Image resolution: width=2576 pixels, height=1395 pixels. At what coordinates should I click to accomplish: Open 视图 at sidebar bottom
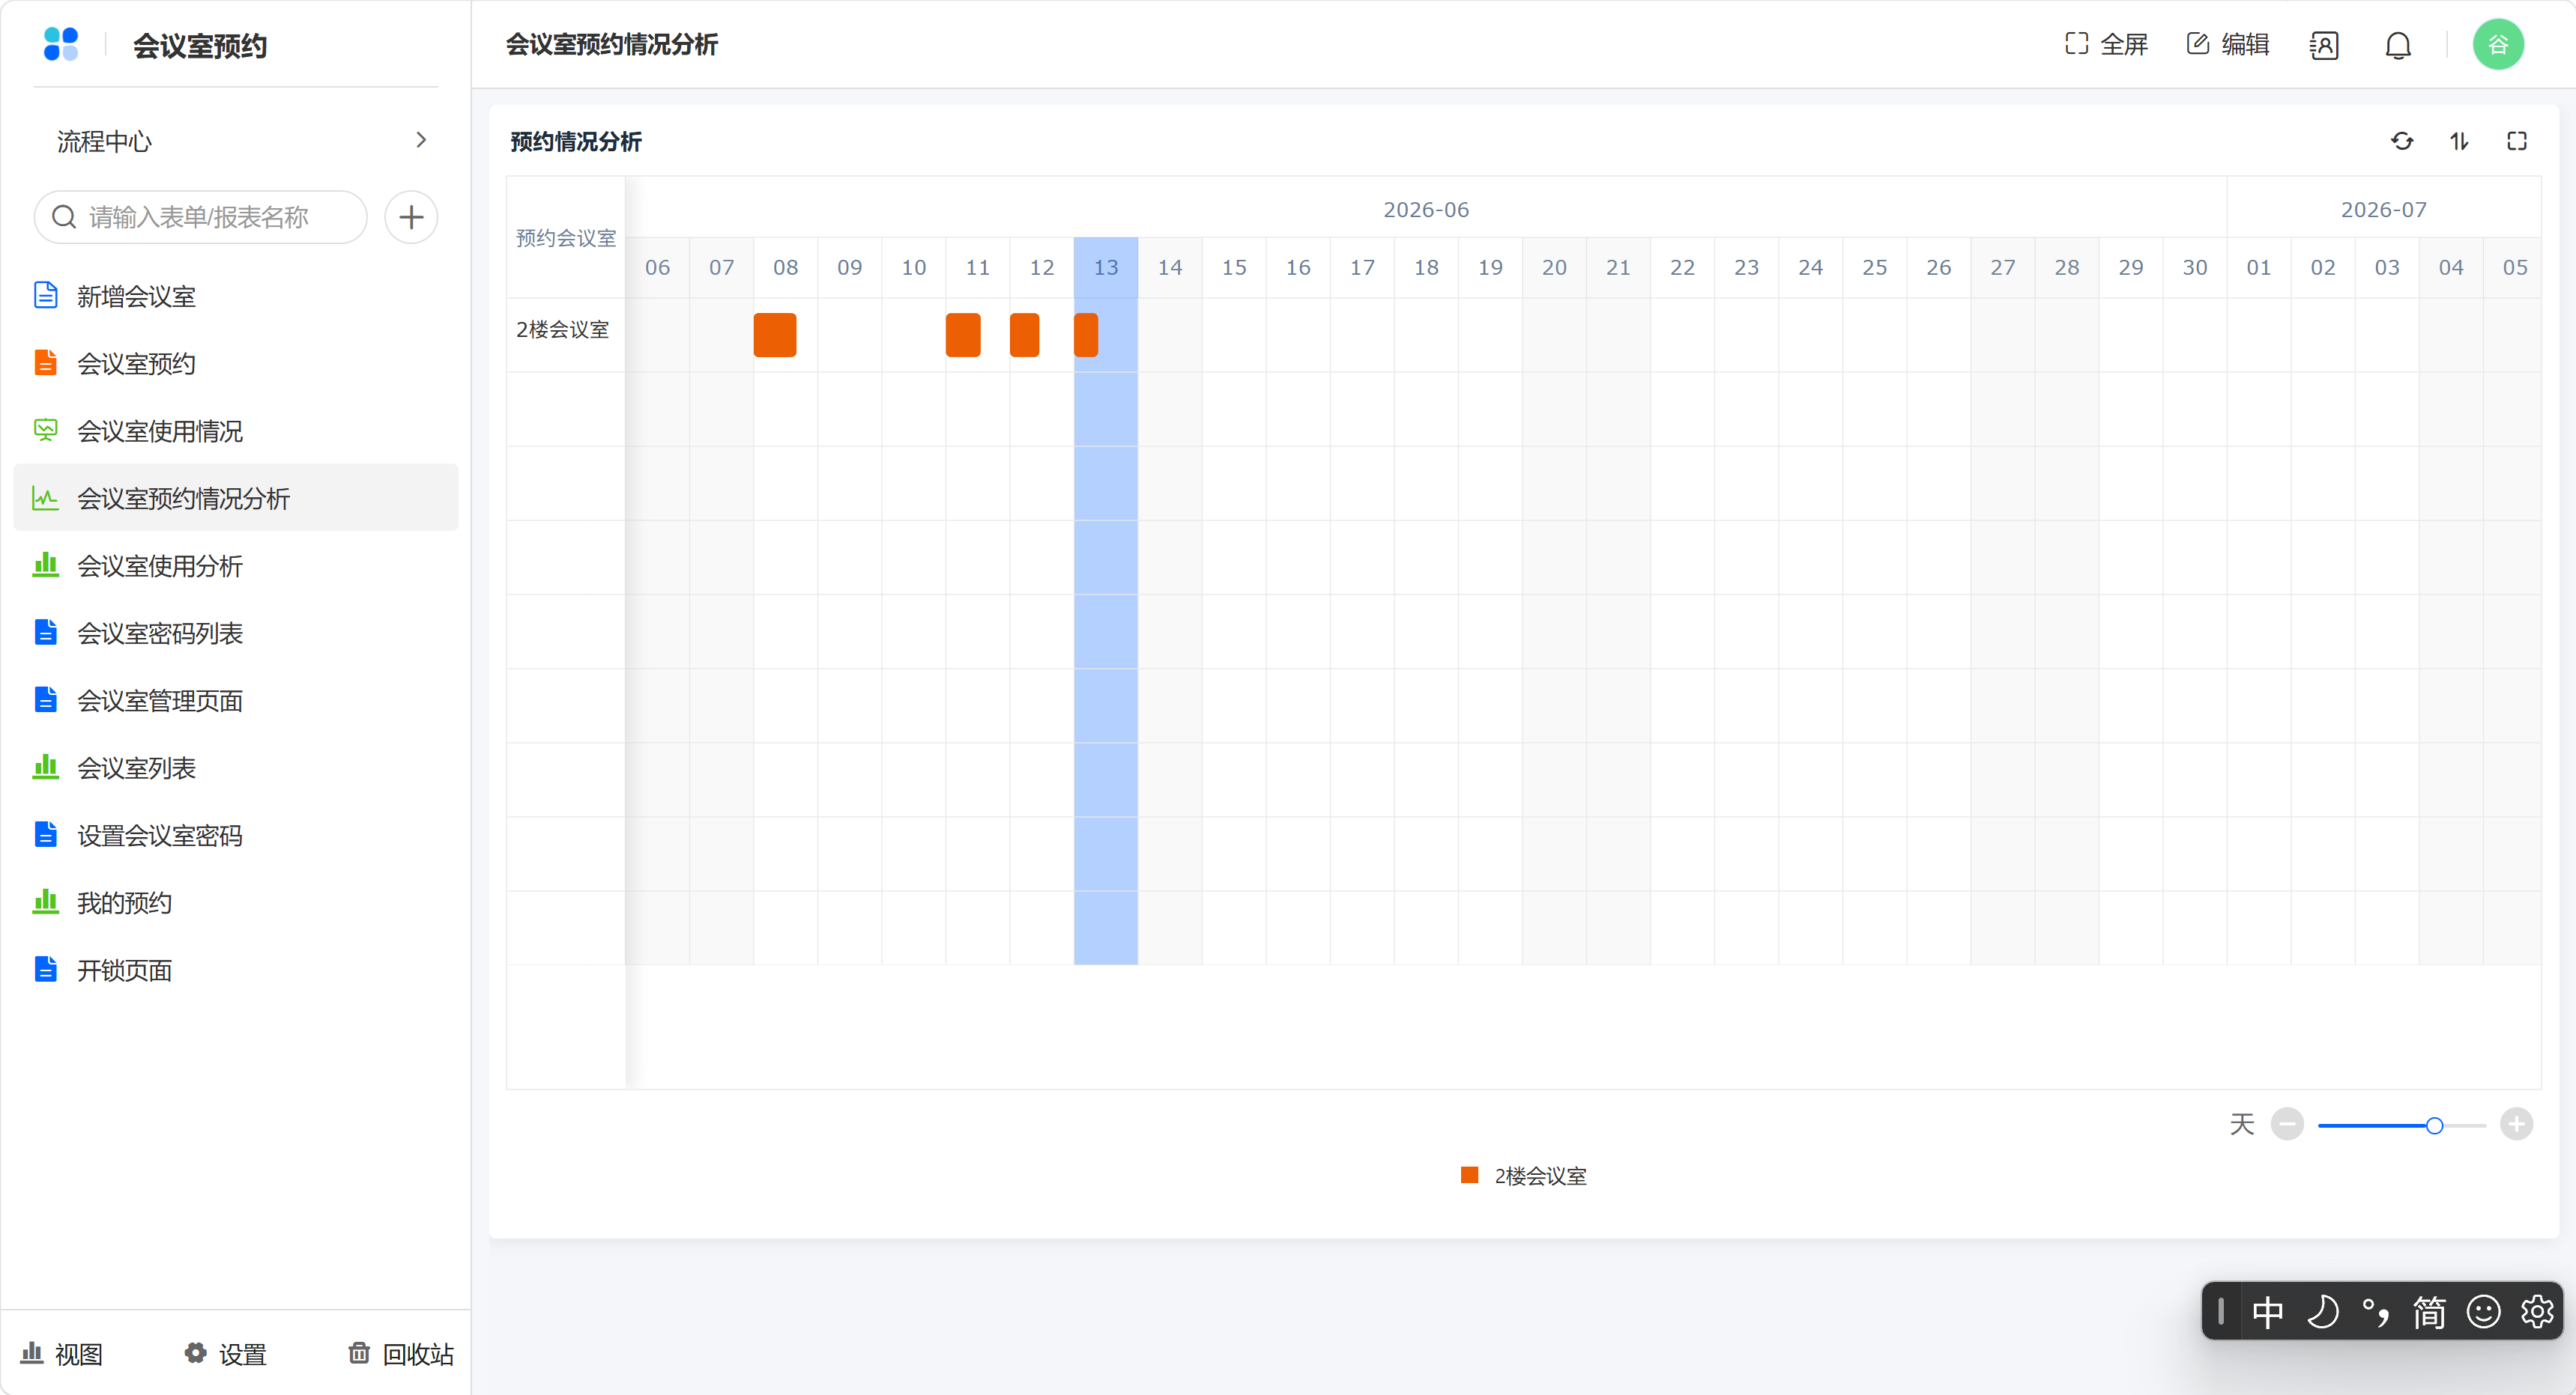[63, 1354]
